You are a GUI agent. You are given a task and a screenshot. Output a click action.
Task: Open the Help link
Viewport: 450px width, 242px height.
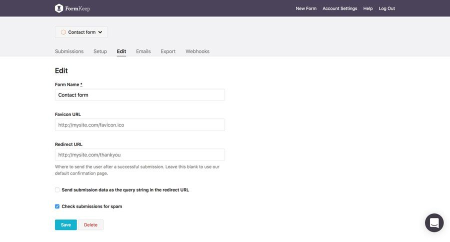(368, 8)
